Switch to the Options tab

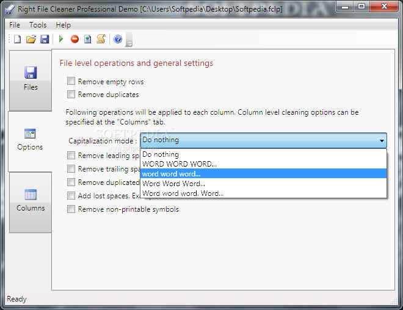(x=30, y=142)
